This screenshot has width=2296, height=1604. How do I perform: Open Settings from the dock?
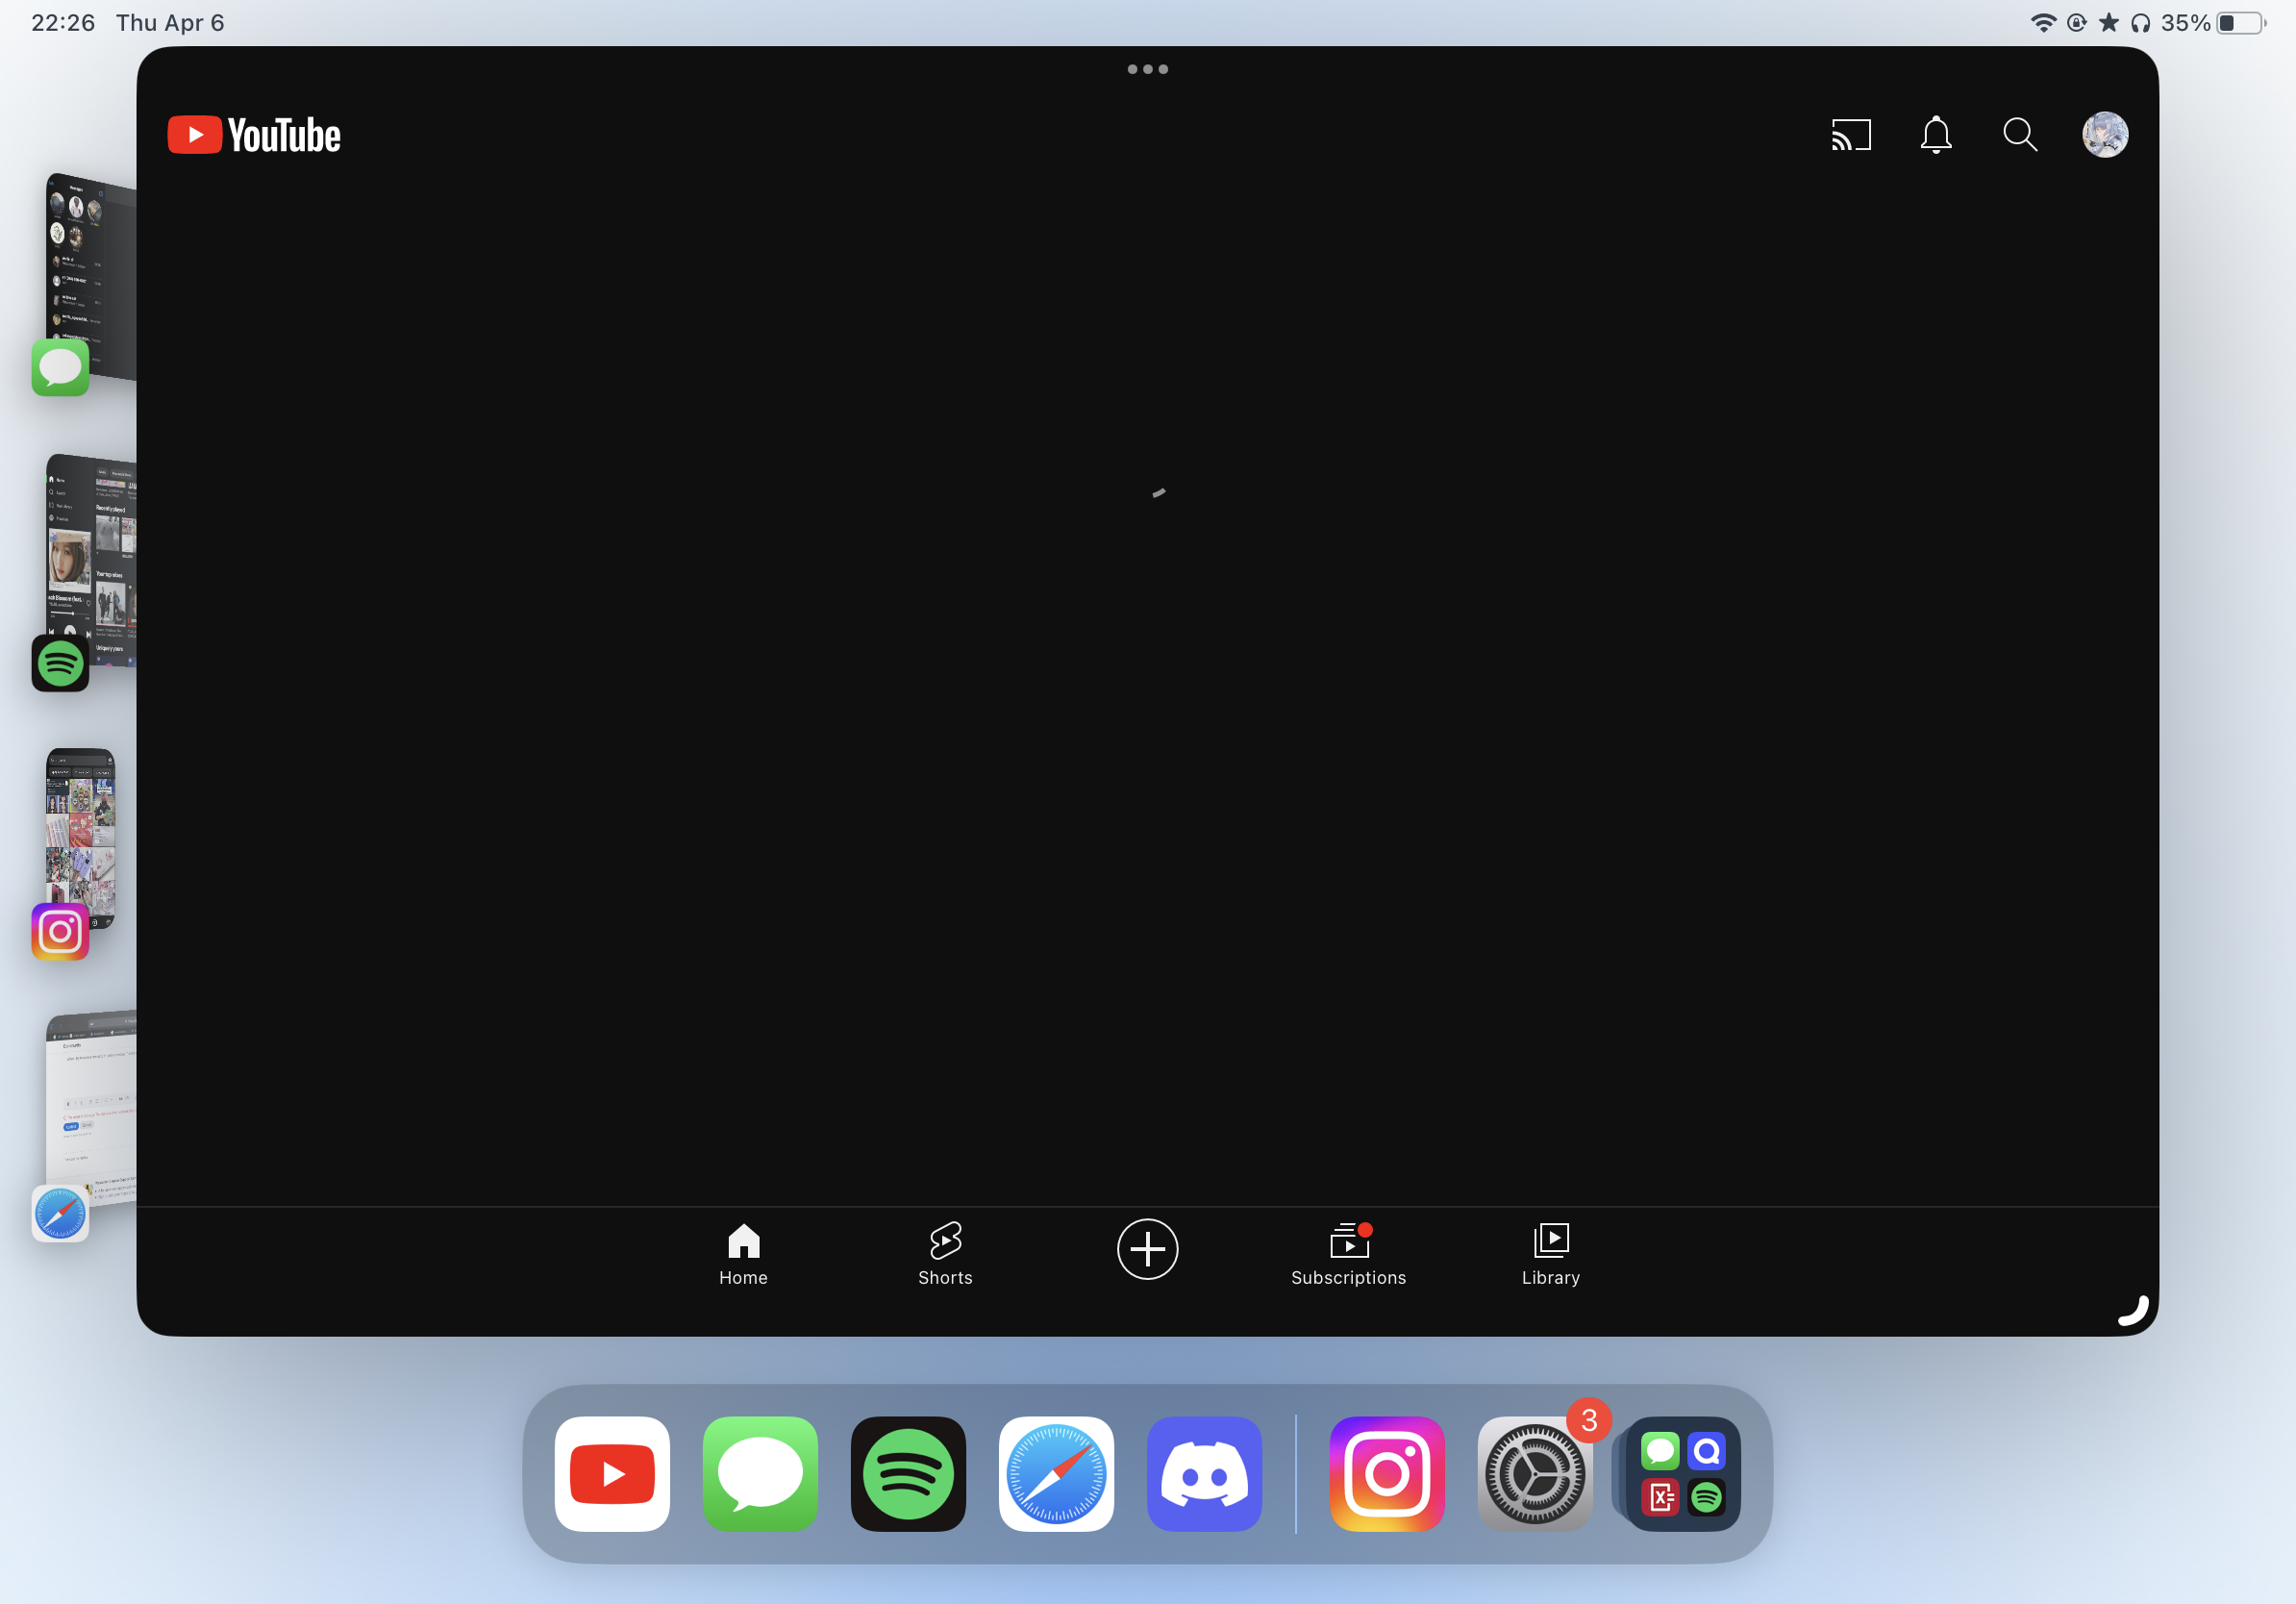(x=1534, y=1473)
